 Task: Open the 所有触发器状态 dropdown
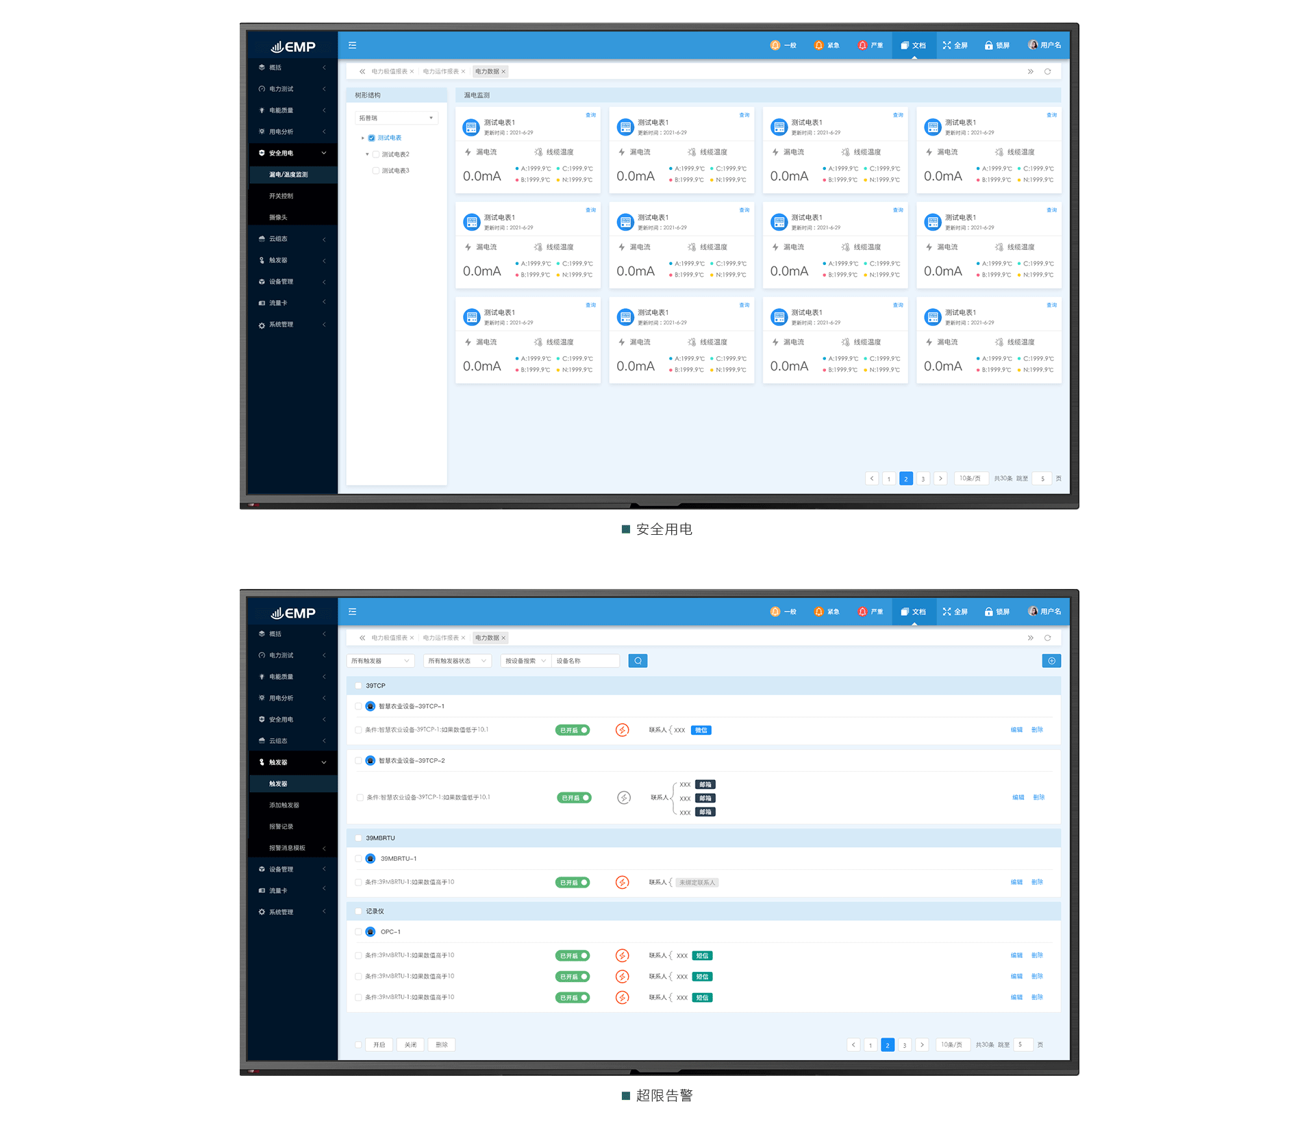tap(458, 661)
